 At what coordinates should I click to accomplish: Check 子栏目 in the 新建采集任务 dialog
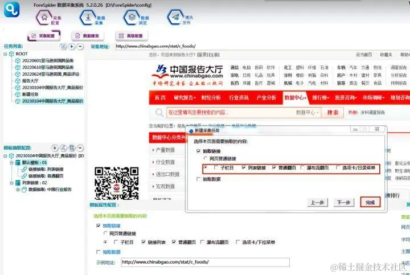click(x=216, y=167)
